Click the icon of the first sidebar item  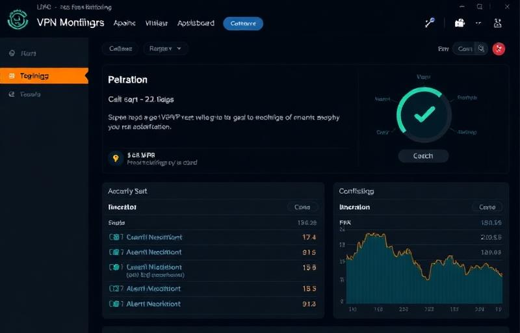point(12,53)
